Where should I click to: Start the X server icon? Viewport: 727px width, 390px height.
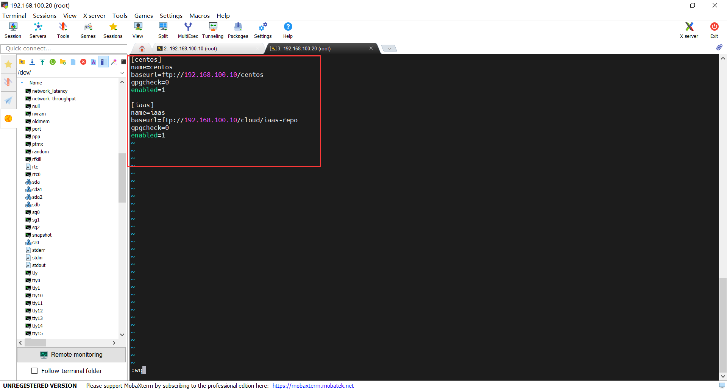point(689,30)
